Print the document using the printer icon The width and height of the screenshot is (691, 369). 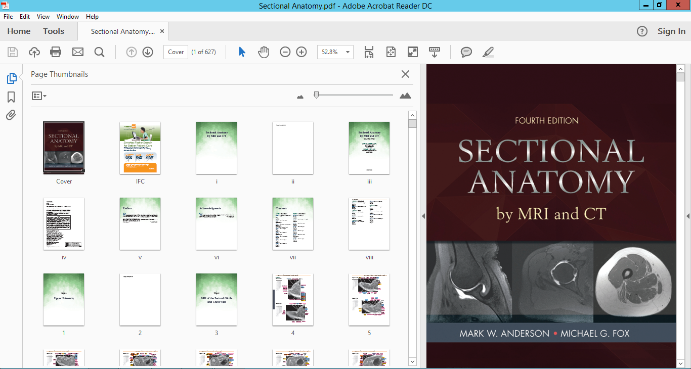point(56,52)
